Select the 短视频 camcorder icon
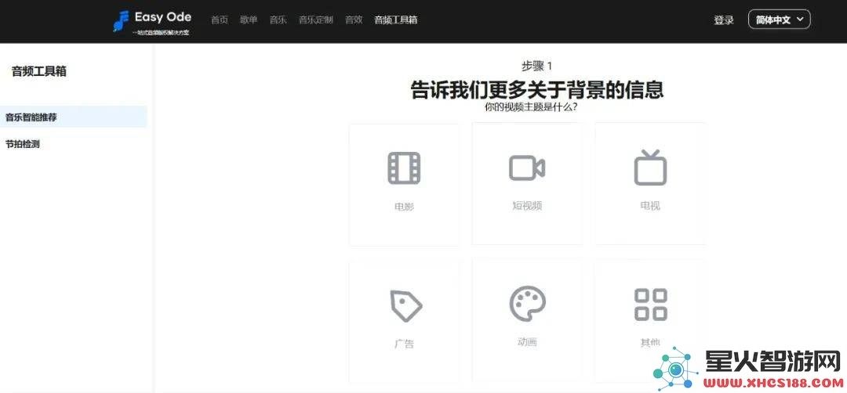The width and height of the screenshot is (847, 393). [527, 168]
